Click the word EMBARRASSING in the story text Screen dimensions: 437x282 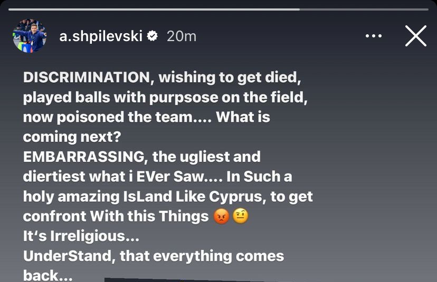83,157
